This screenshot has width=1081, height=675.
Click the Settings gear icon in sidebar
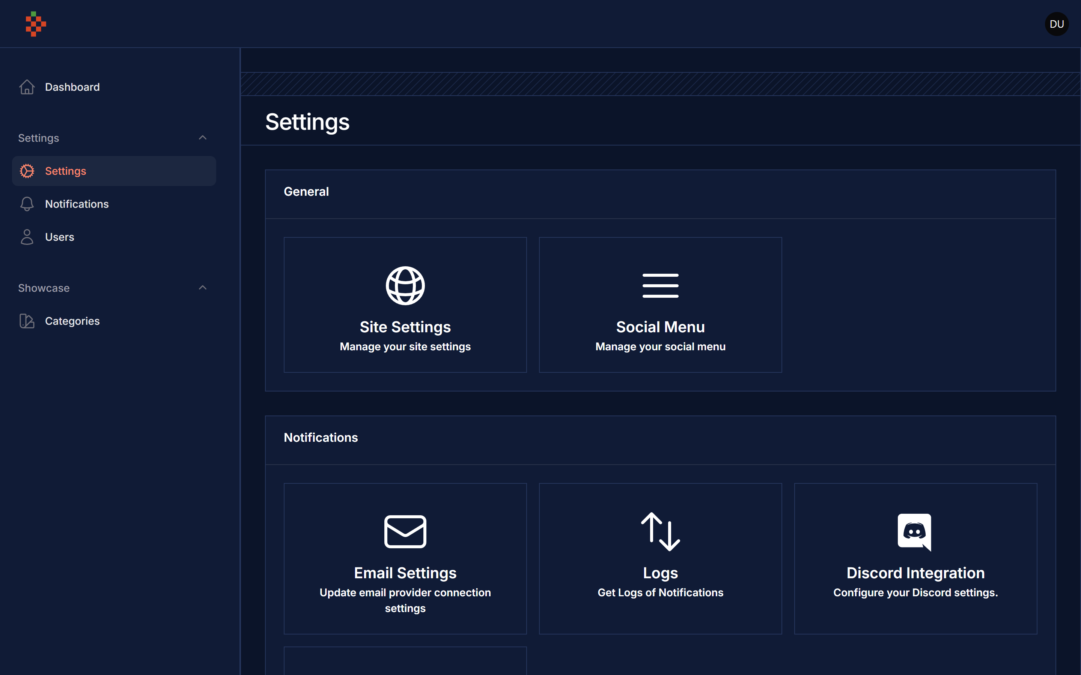pos(27,171)
